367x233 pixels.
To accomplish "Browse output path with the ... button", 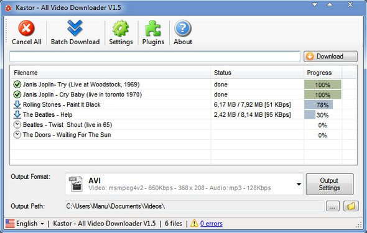I will click(333, 206).
